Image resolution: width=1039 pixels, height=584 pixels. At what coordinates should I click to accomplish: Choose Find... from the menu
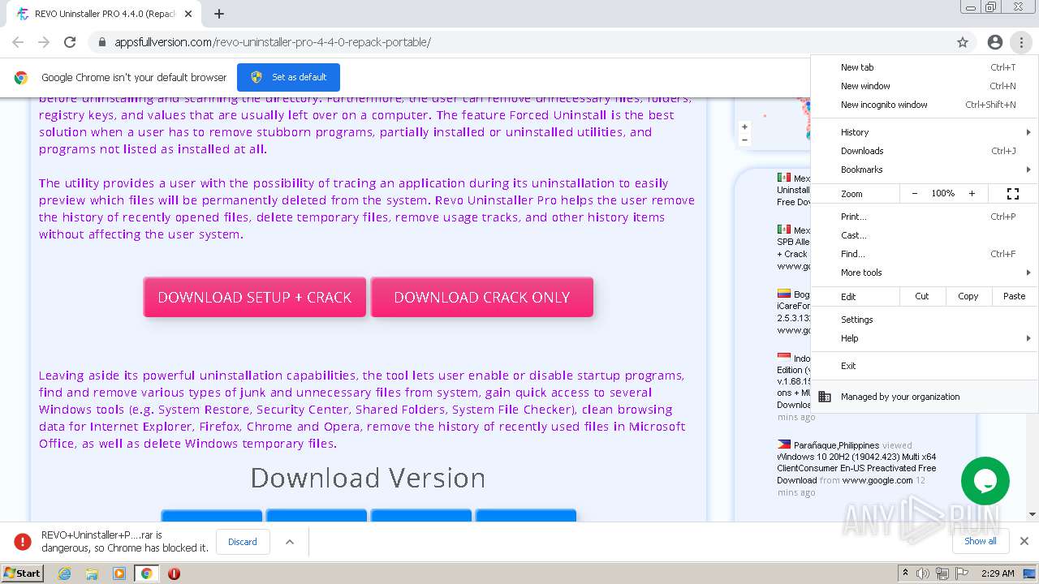click(x=924, y=254)
